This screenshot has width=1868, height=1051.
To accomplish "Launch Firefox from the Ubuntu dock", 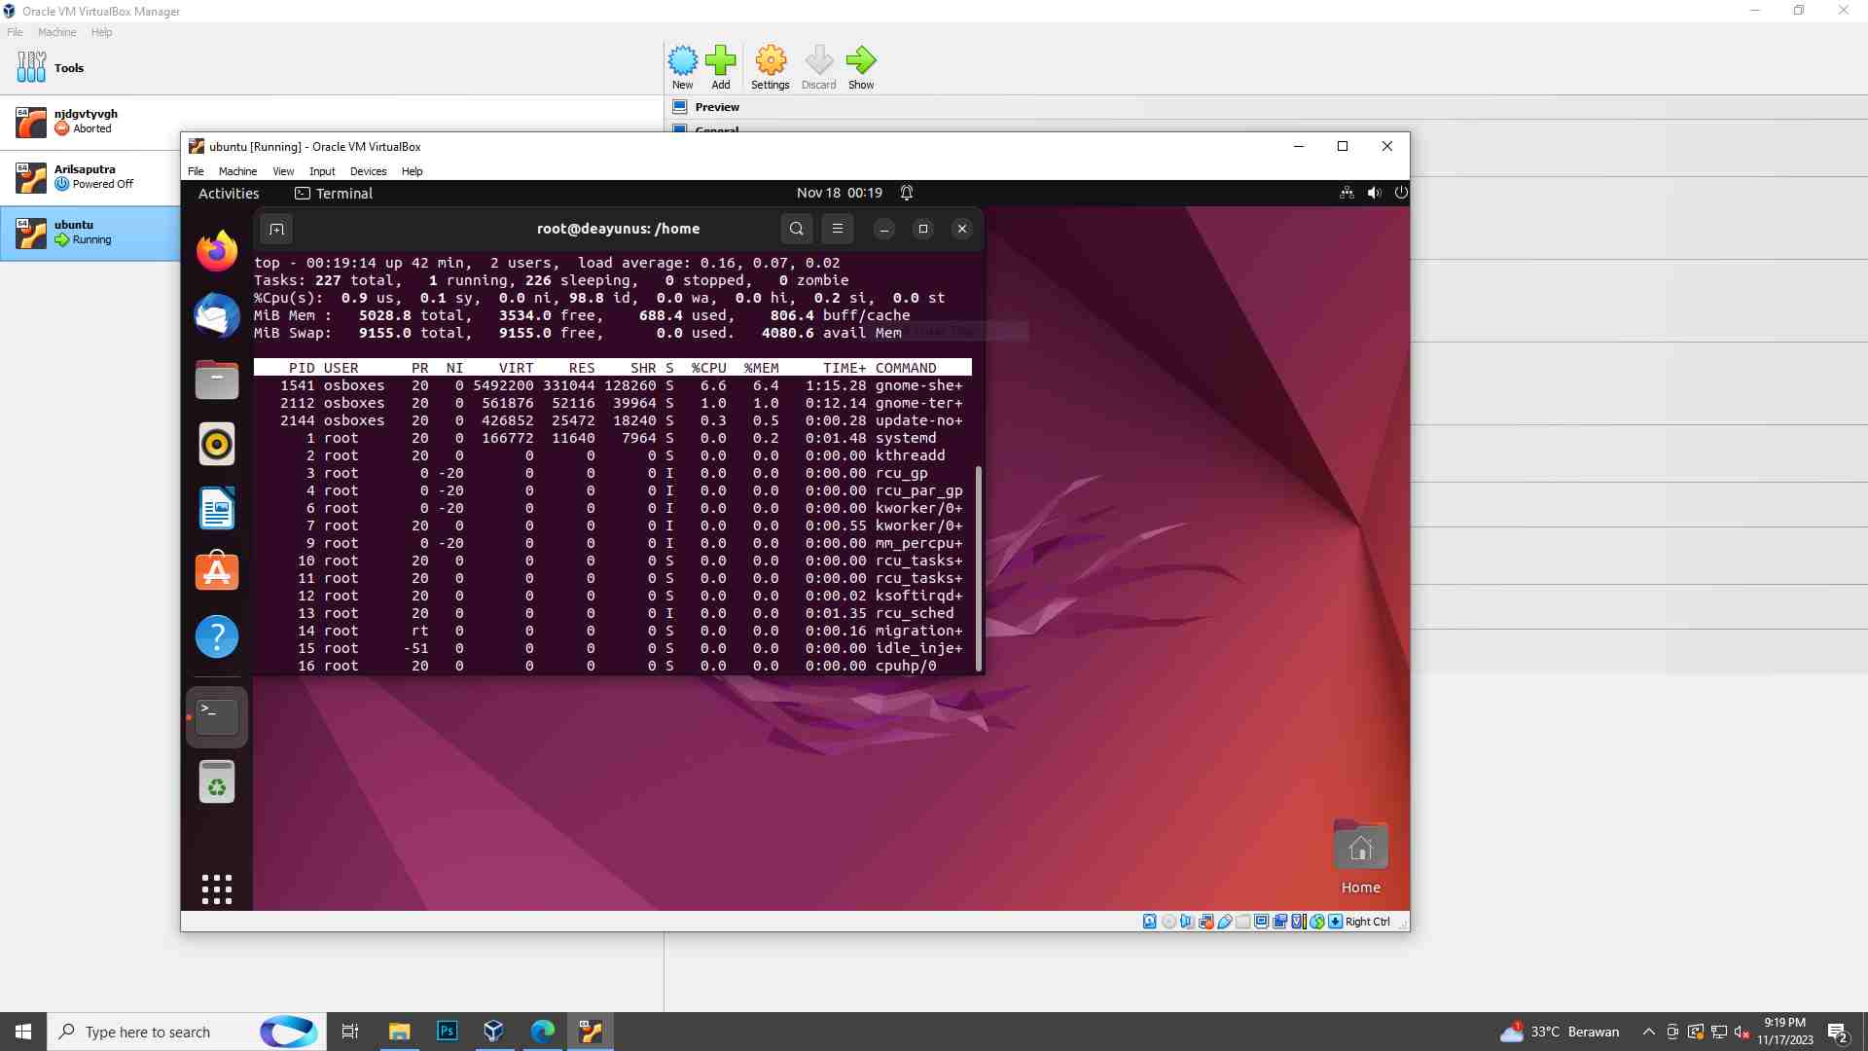I will 217,251.
